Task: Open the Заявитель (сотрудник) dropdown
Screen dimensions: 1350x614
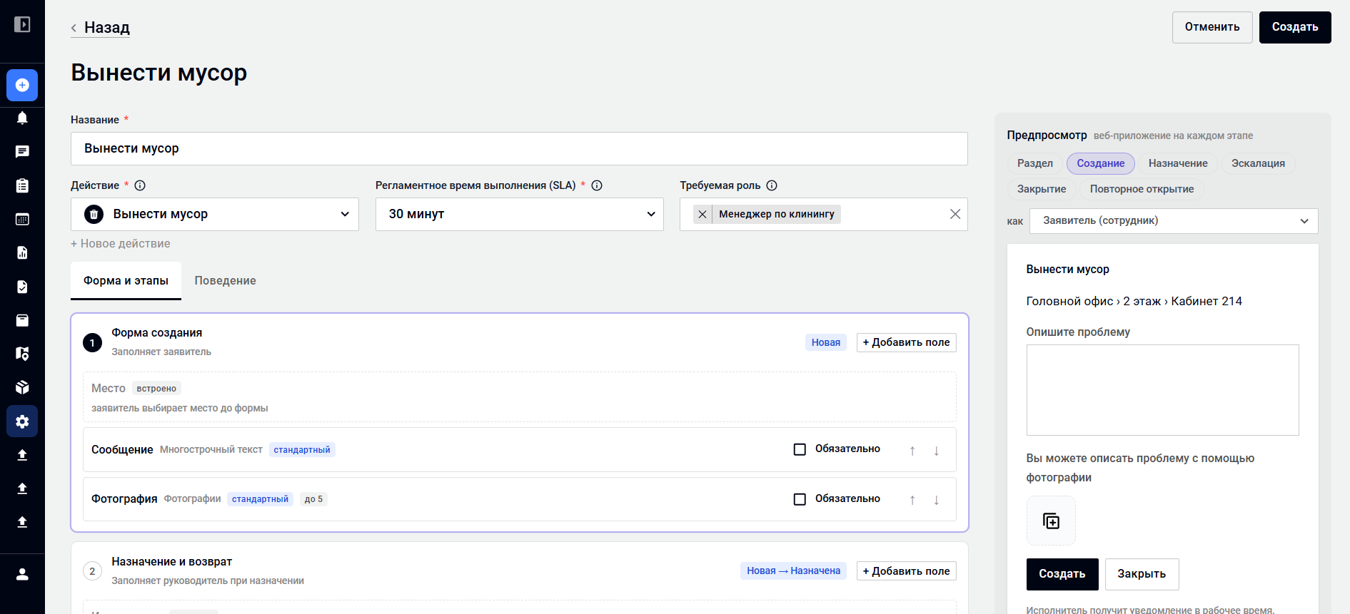Action: (1174, 221)
